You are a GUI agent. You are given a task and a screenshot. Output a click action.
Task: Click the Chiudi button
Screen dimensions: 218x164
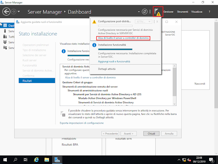[x=151, y=134]
